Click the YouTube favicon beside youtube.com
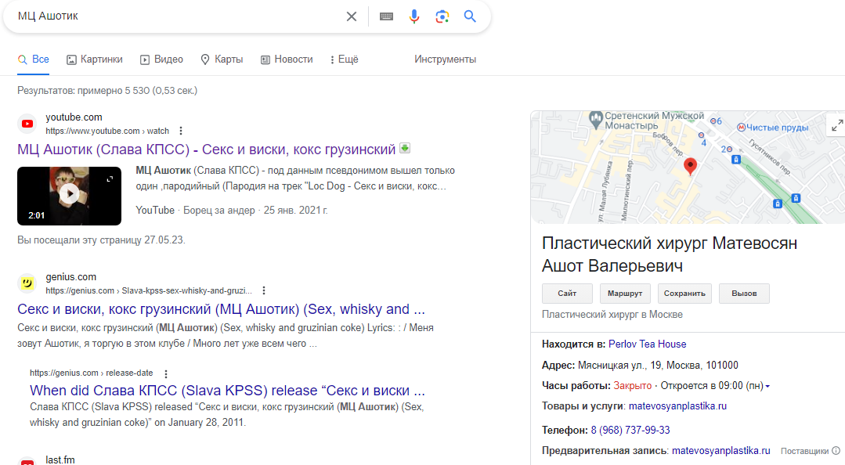Screen dimensions: 845x465 click(x=27, y=124)
